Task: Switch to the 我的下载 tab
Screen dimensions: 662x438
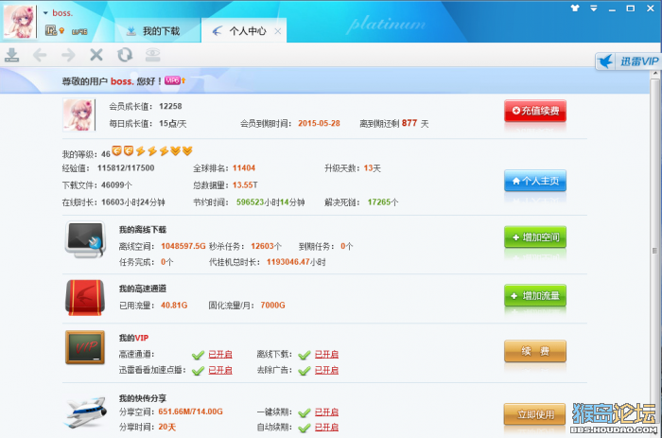Action: click(156, 31)
